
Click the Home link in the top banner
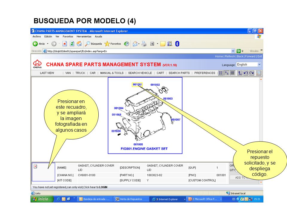pyautogui.click(x=219, y=56)
